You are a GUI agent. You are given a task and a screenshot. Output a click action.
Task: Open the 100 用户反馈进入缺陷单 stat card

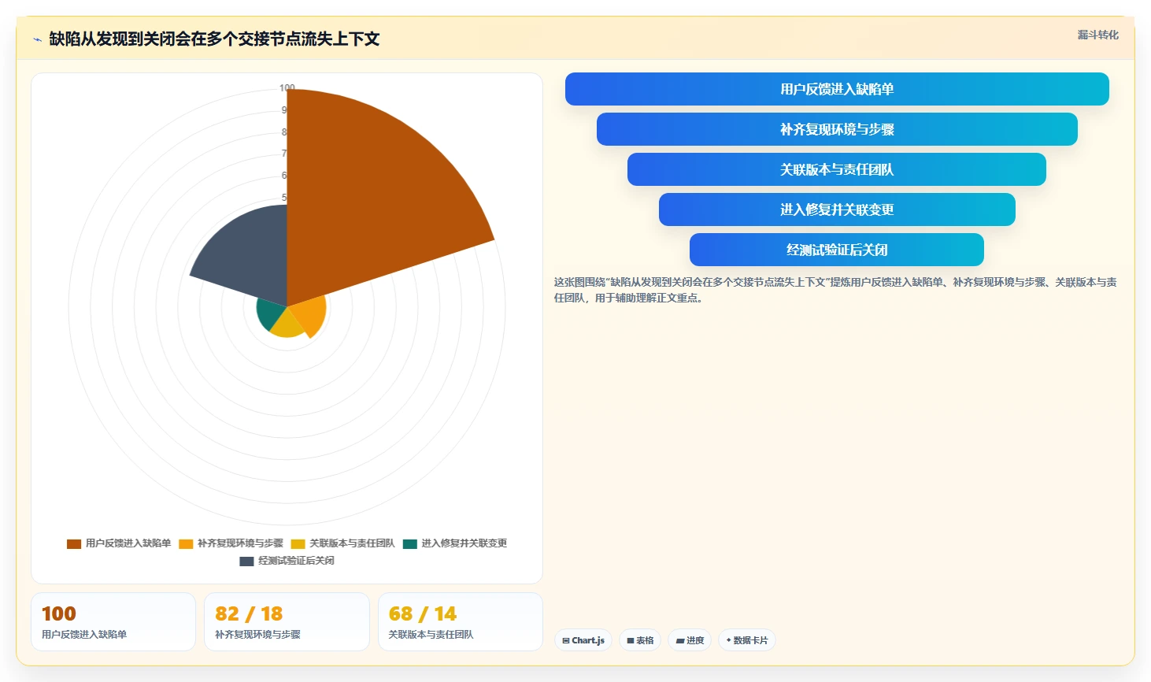click(113, 622)
